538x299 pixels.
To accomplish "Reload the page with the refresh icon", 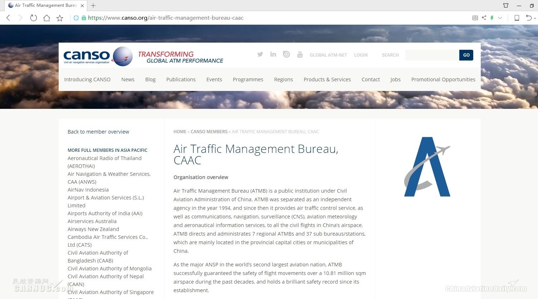I will (x=33, y=18).
